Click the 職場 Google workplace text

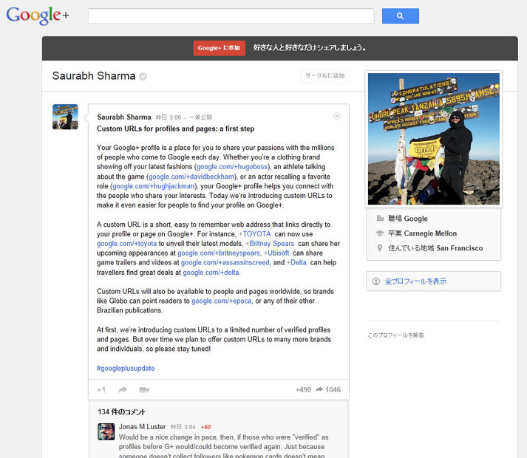408,219
